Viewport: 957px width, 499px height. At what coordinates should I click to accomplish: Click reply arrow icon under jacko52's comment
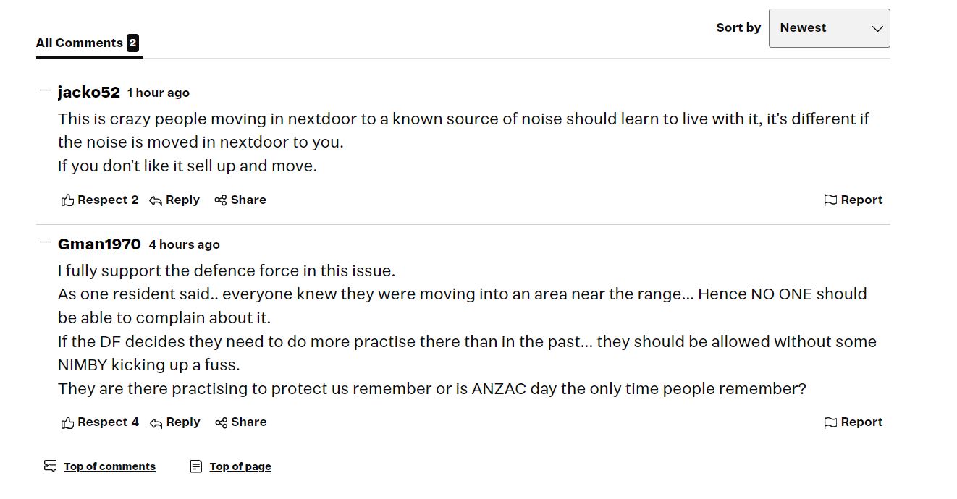pyautogui.click(x=155, y=200)
